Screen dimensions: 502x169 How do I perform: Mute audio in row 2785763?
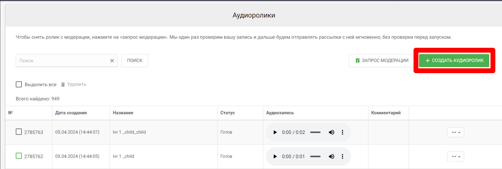pyautogui.click(x=331, y=132)
